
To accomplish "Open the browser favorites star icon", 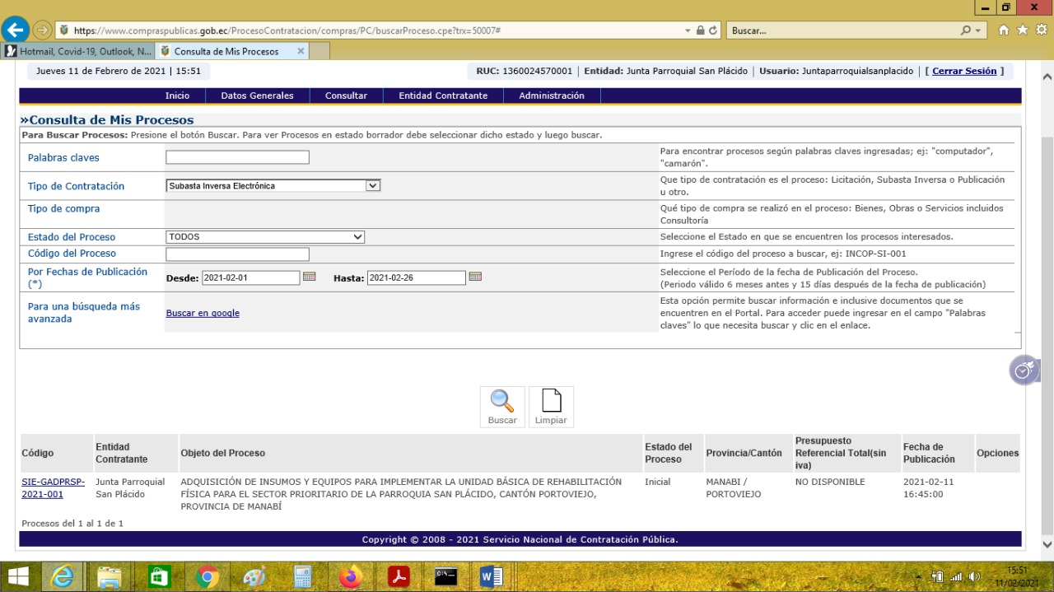I will tap(1022, 30).
